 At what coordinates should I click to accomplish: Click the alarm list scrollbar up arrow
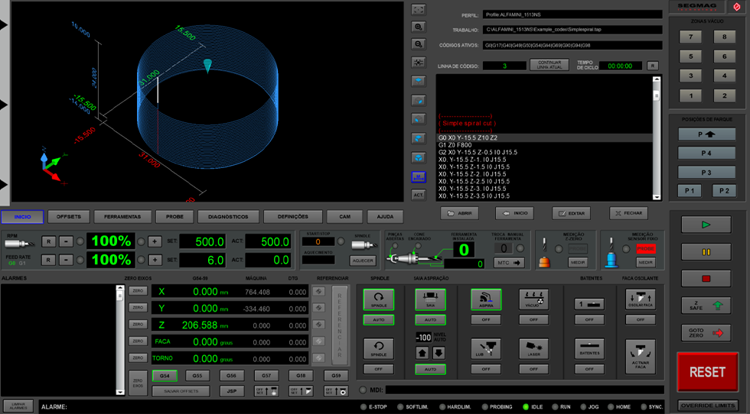(119, 288)
